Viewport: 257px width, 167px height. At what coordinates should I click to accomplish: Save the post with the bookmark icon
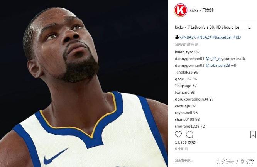click(253, 134)
